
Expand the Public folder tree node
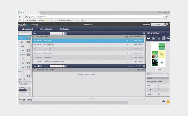pos(20,46)
